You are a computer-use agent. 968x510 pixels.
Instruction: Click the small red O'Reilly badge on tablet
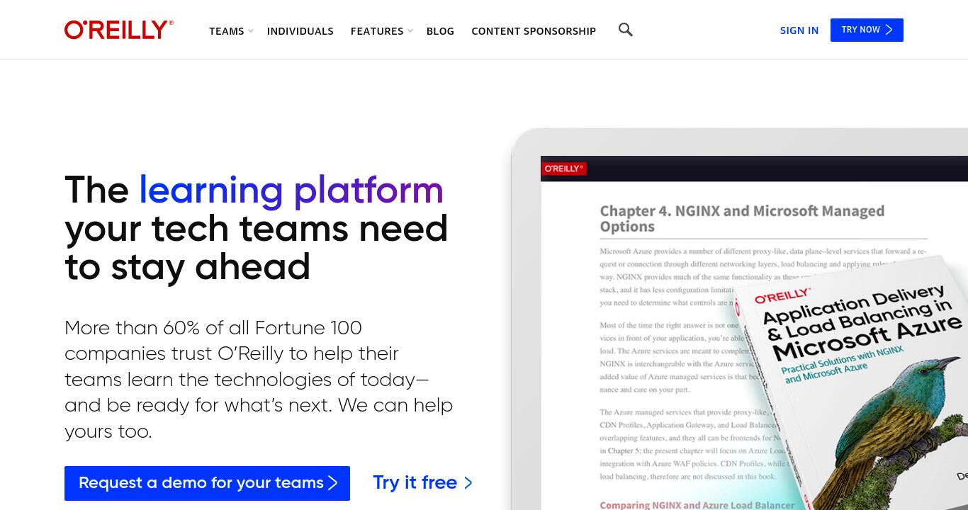point(564,169)
